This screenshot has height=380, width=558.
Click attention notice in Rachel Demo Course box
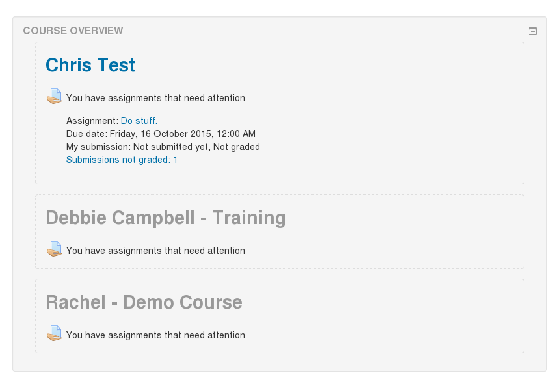pos(155,335)
